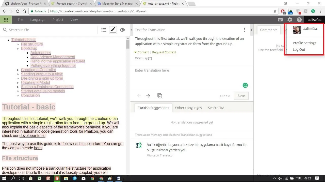Click the aalisefaa avatar thumbnail
Screen dimensions: 325x182
pyautogui.click(x=297, y=30)
